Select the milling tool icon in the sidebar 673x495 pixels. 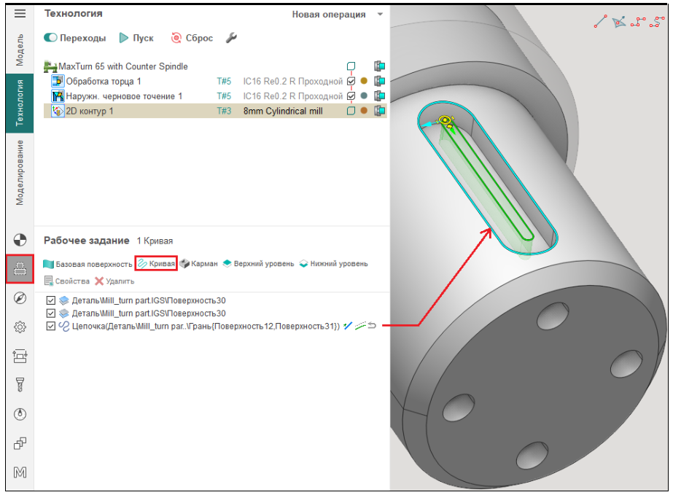tap(20, 384)
